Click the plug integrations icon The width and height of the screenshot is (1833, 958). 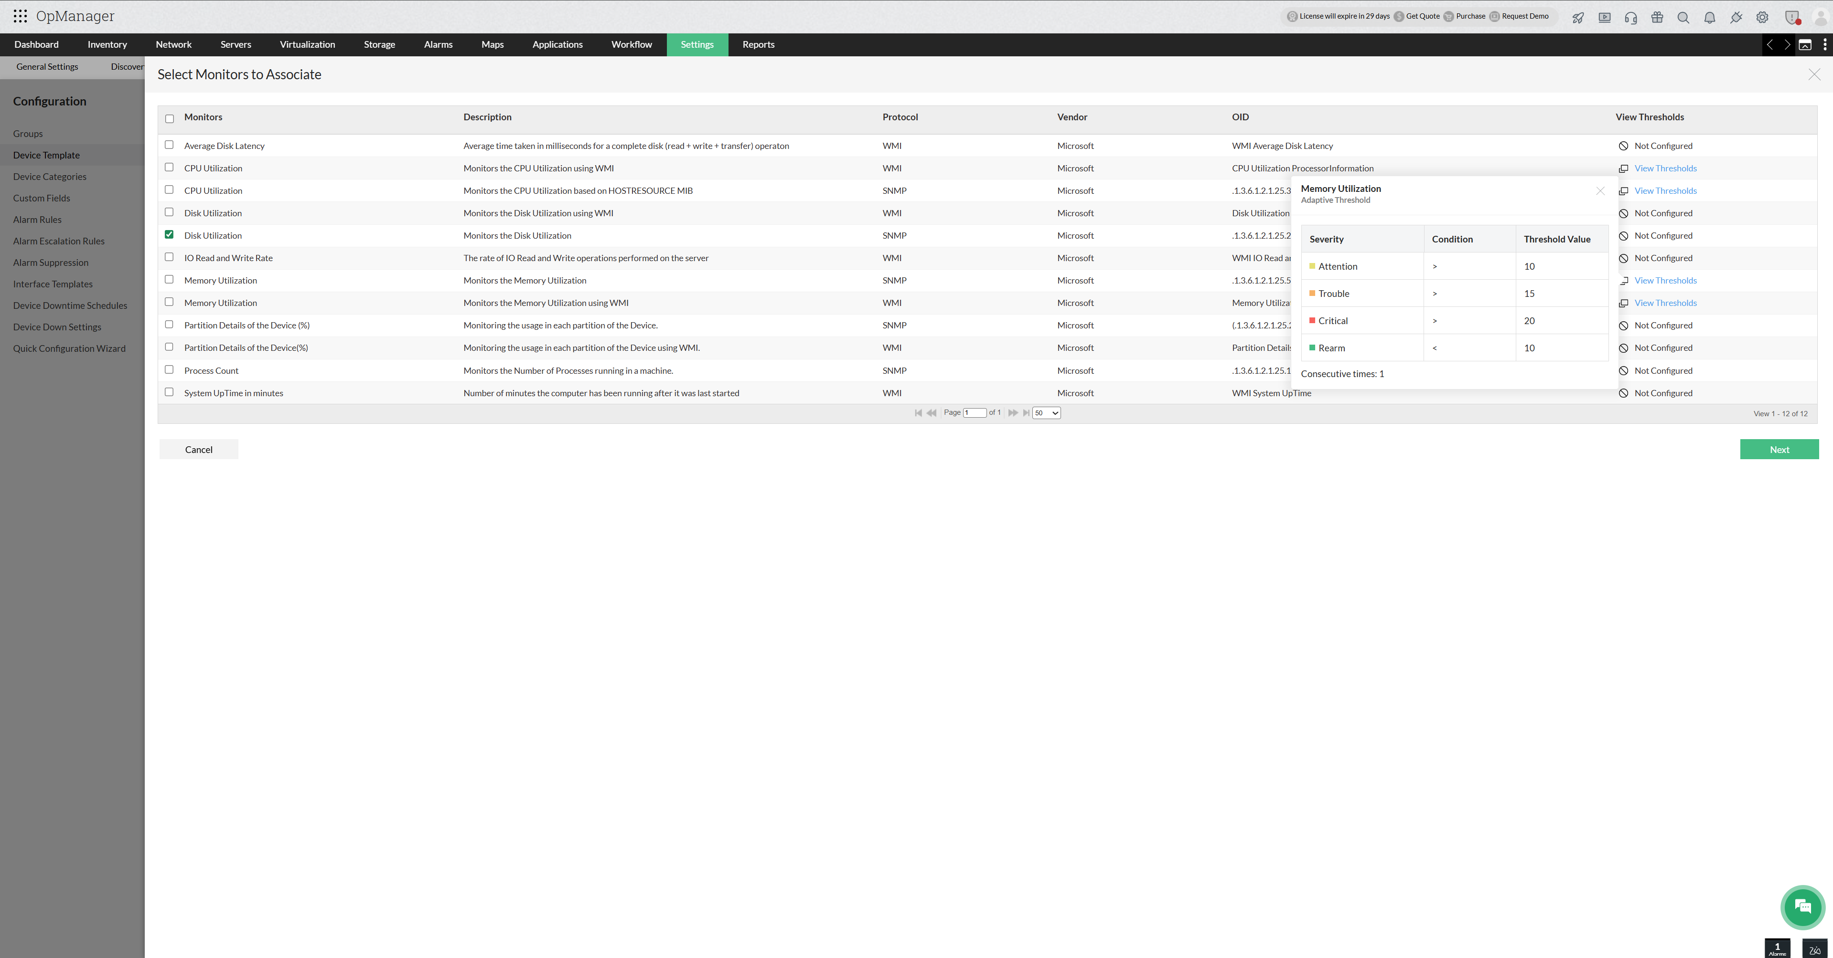(x=1736, y=17)
